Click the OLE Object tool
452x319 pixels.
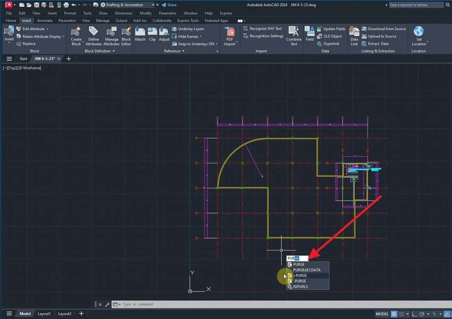coord(329,36)
